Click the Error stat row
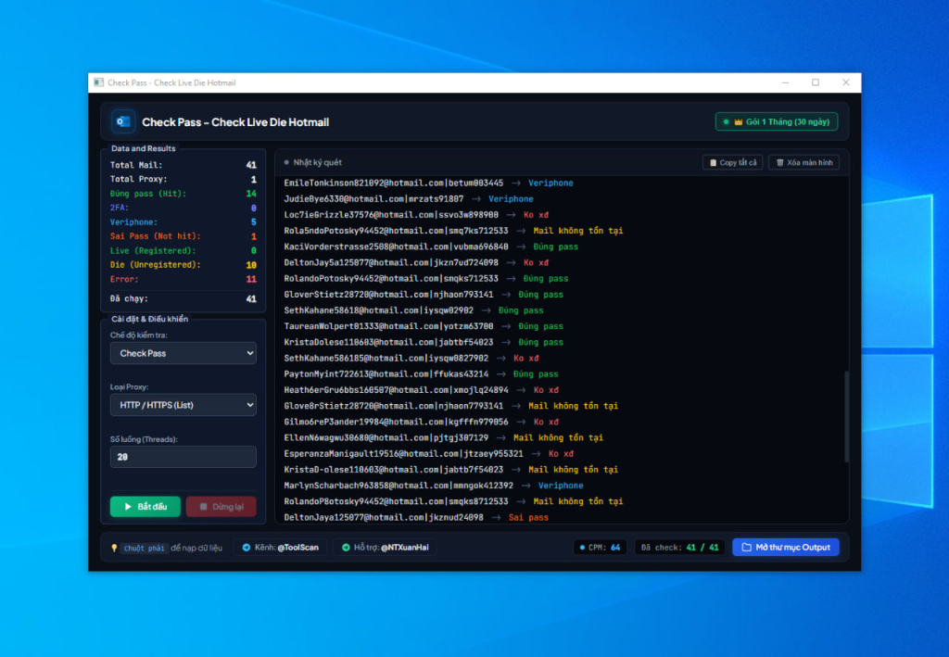This screenshot has width=949, height=657. [x=183, y=279]
